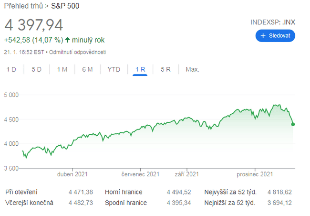Click the current price 4 397,94
Image resolution: width=310 pixels, height=216 pixels.
point(34,25)
